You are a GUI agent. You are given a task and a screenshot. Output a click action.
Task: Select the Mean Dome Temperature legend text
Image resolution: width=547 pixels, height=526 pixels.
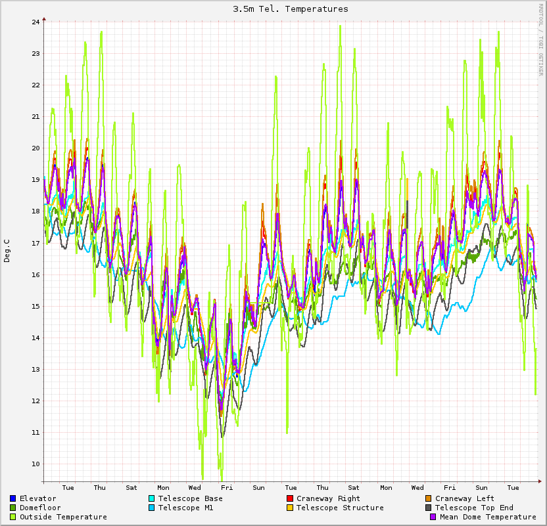(488, 517)
